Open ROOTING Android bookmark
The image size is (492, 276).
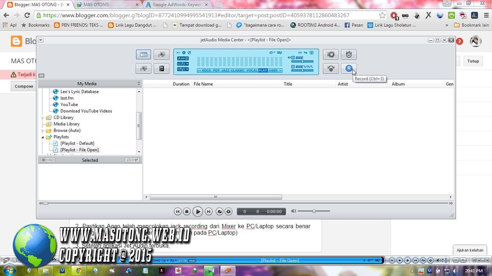[315, 25]
